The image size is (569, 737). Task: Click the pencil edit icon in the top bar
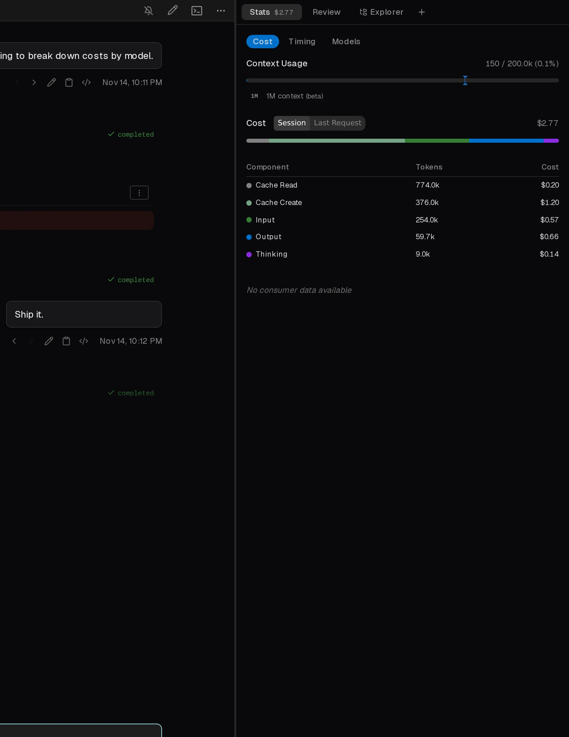[x=173, y=10]
